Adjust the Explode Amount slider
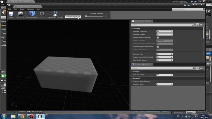 pos(95,16)
